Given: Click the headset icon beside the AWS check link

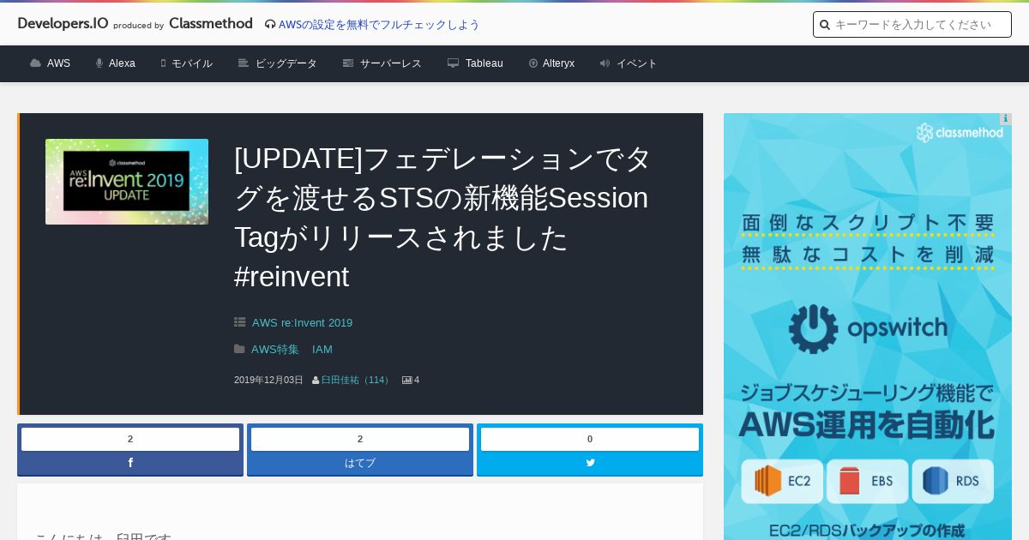Looking at the screenshot, I should click(x=270, y=25).
